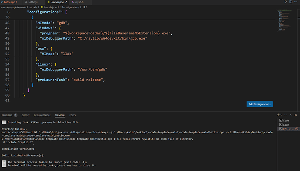Click the gdb.exe path string on line 49
Image resolution: width=300 pixels, height=171 pixels.
coord(113,38)
